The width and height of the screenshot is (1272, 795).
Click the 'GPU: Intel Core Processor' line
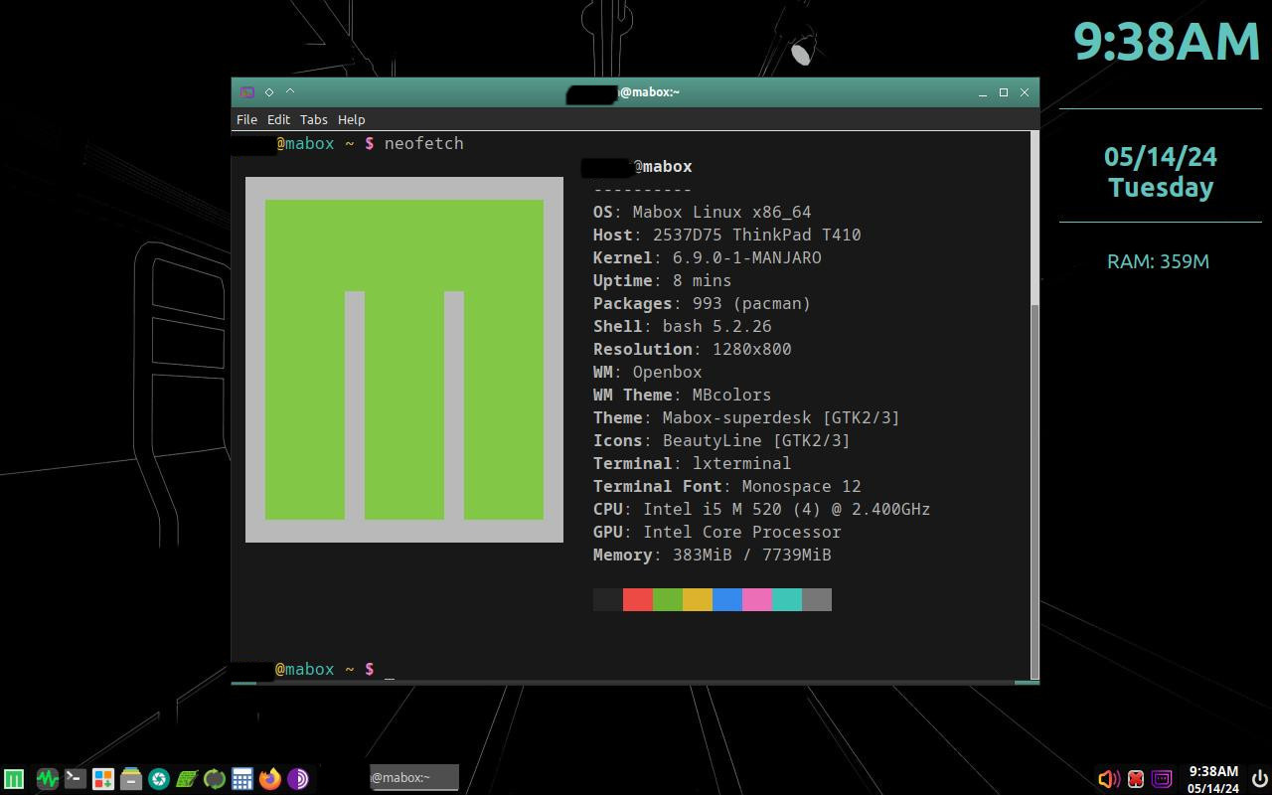coord(716,532)
